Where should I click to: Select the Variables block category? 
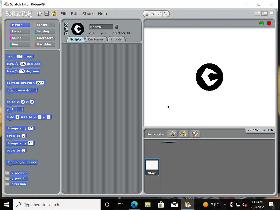click(45, 45)
